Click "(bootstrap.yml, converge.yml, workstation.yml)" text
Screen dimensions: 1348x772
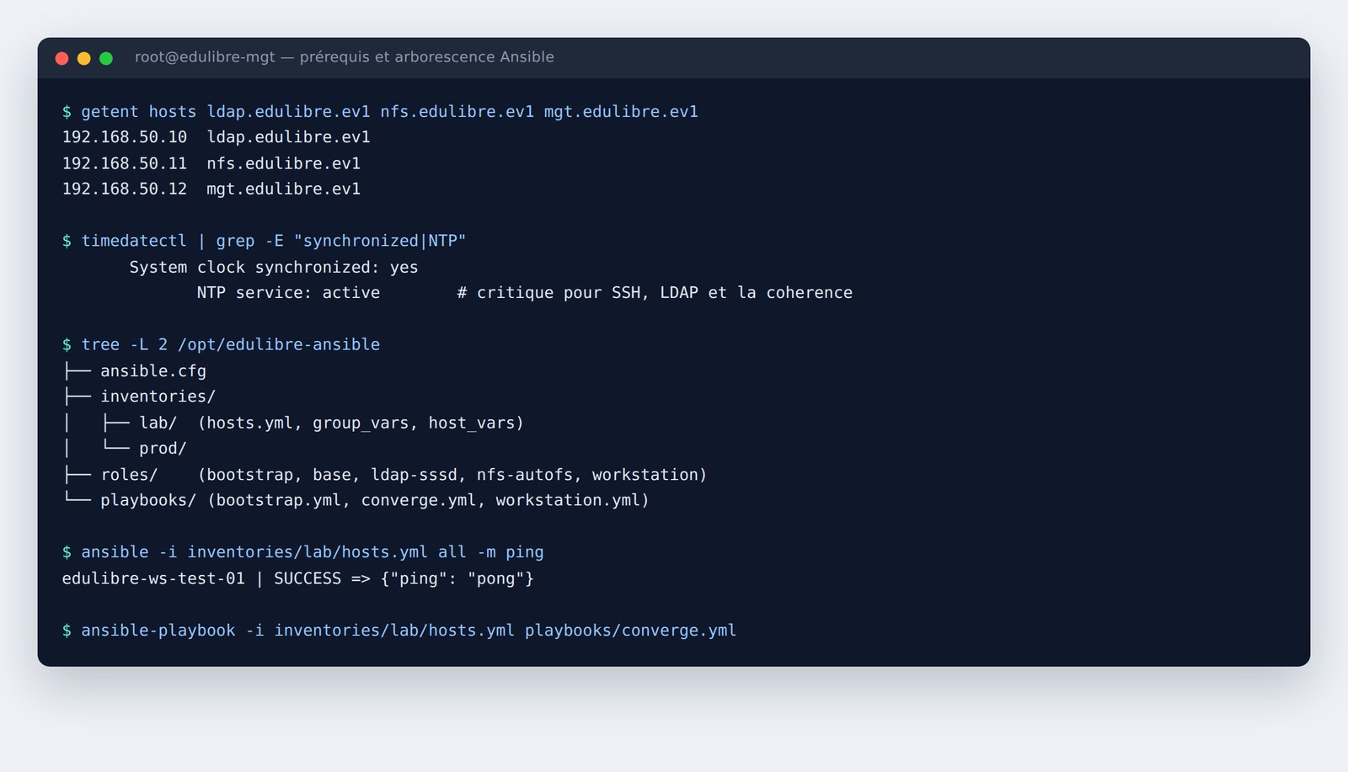pyautogui.click(x=428, y=501)
